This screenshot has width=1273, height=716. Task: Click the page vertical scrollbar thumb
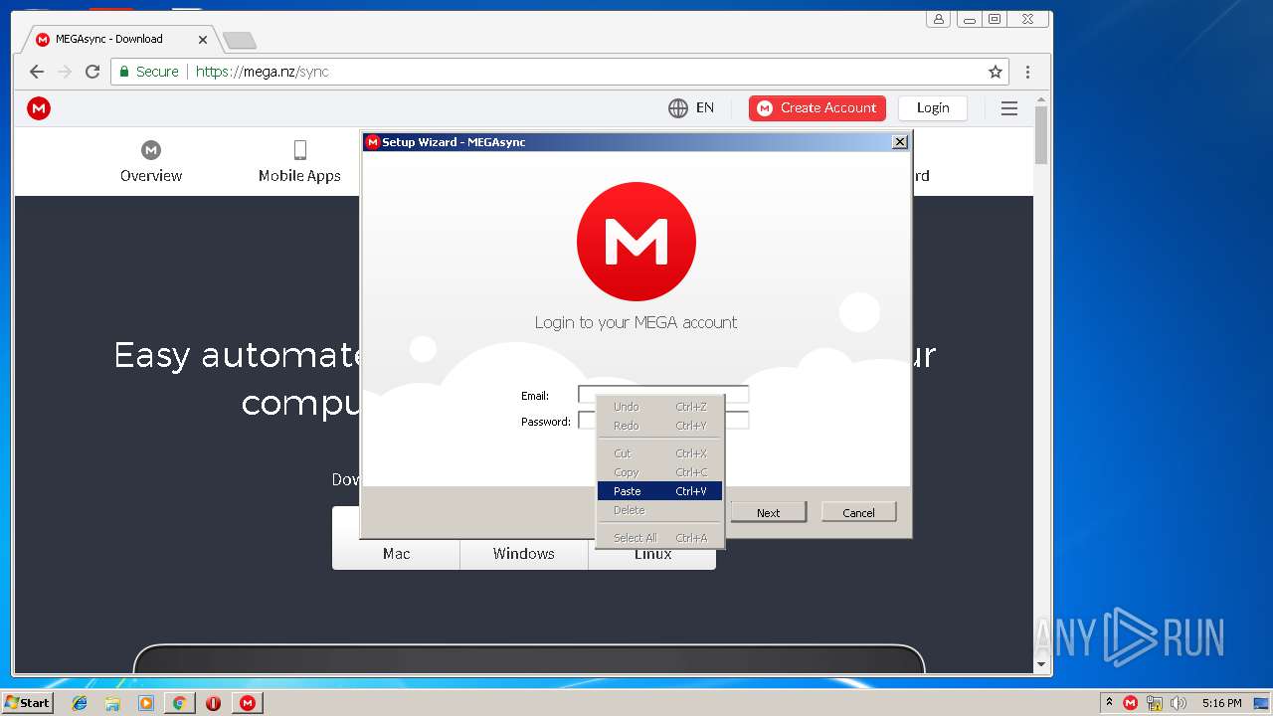[1041, 135]
